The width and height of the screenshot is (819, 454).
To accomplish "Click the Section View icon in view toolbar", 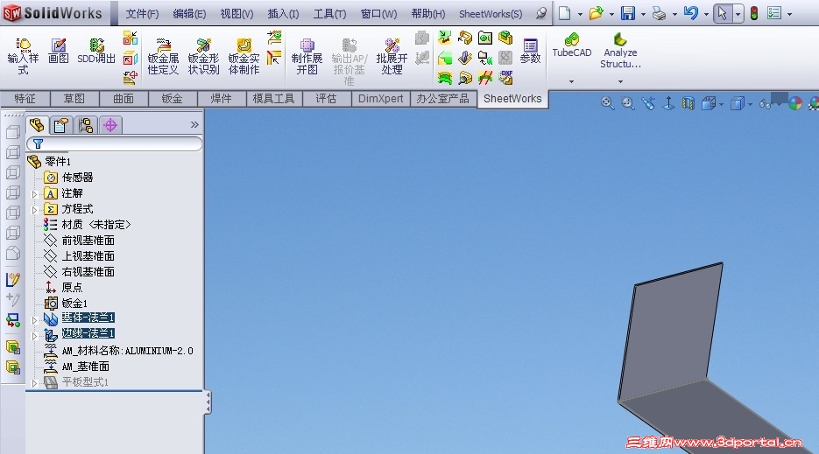I will pos(688,103).
